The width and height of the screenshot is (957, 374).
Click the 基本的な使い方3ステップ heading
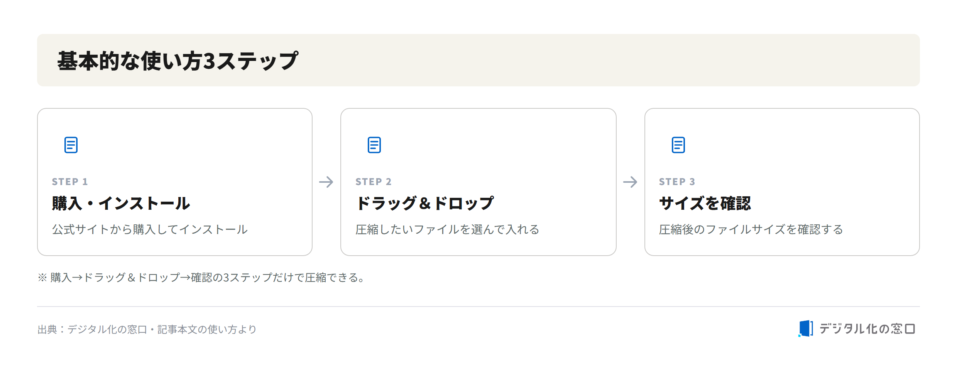(x=178, y=61)
